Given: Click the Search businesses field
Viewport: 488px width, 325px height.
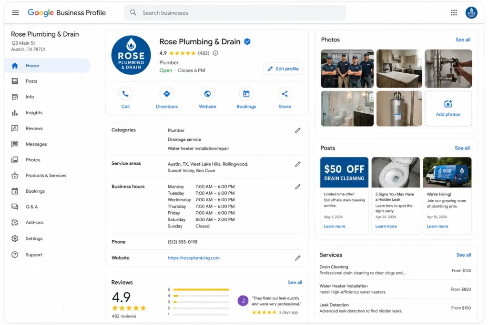Looking at the screenshot, I should click(x=235, y=13).
